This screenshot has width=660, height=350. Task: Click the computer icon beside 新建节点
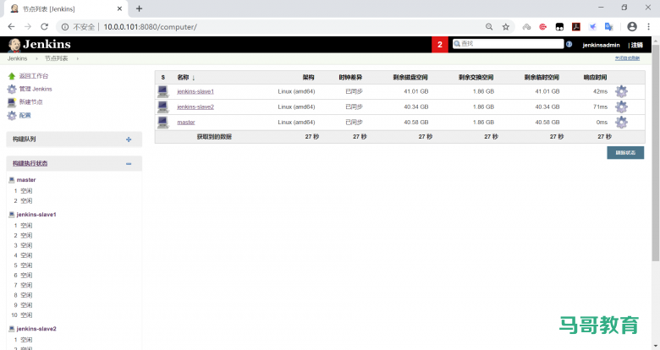(12, 102)
